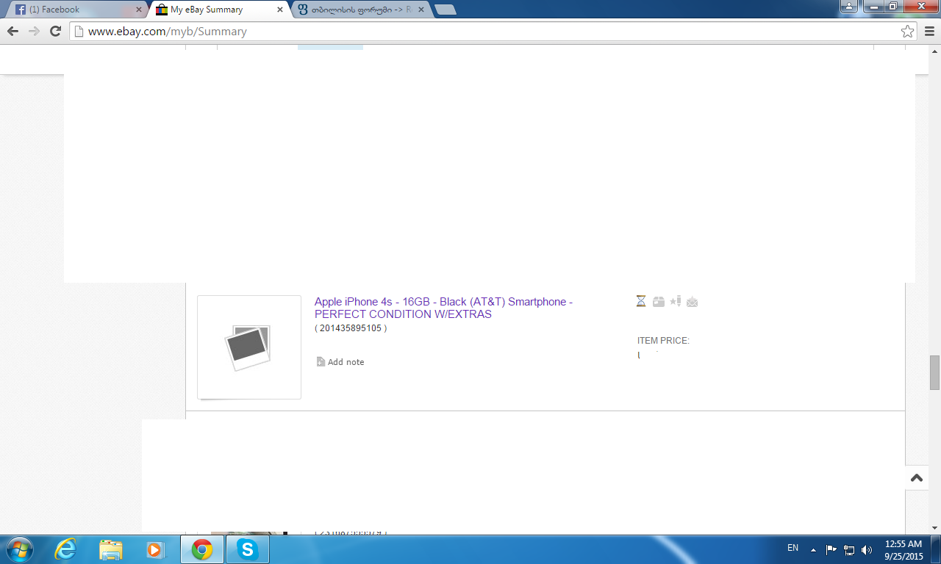Click the EN language indicator
This screenshot has width=941, height=564.
(792, 548)
